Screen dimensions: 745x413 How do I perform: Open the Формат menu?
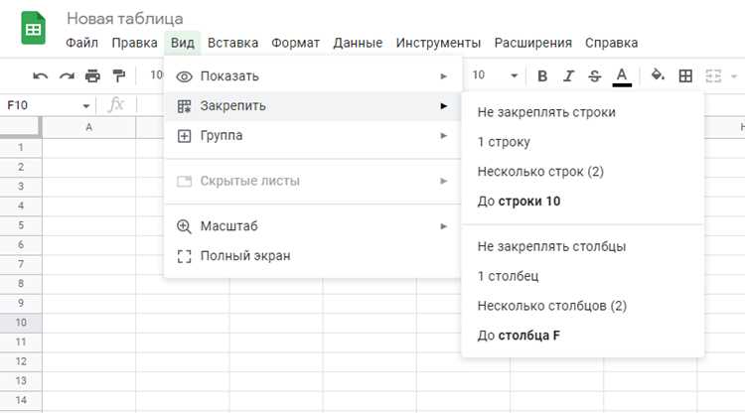[x=296, y=43]
